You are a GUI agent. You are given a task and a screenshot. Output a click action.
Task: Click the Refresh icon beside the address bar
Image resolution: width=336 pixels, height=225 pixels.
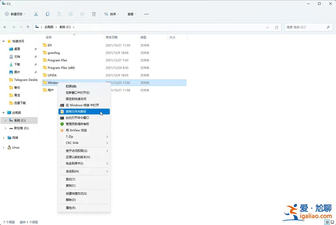click(277, 27)
